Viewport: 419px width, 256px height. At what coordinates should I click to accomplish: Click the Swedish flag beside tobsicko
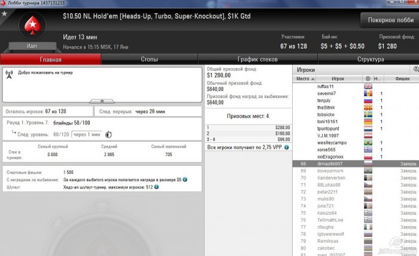[368, 114]
